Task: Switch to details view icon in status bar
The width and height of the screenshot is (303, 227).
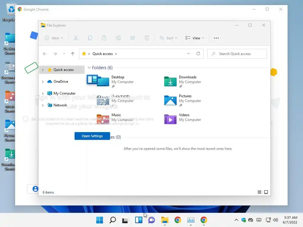Action: pos(259,192)
